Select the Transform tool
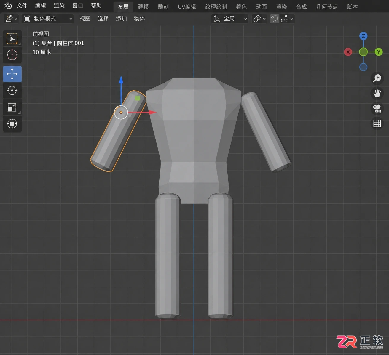The image size is (389, 355). (12, 124)
